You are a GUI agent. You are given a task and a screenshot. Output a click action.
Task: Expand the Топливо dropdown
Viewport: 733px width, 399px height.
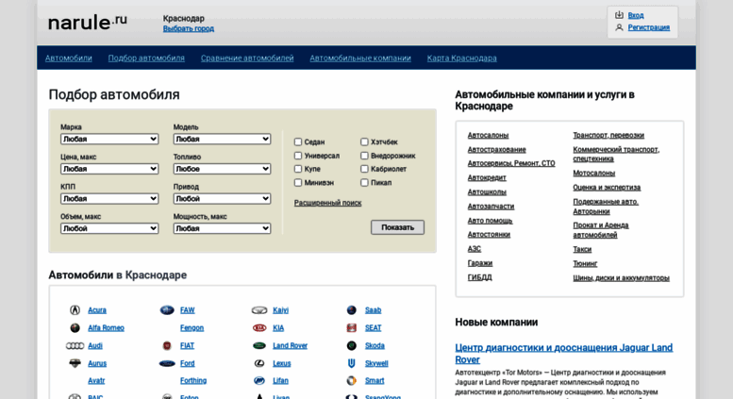click(x=222, y=169)
